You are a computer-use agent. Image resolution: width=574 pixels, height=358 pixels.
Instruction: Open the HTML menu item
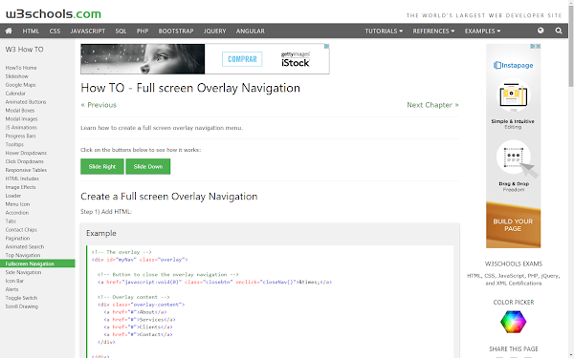tap(31, 32)
